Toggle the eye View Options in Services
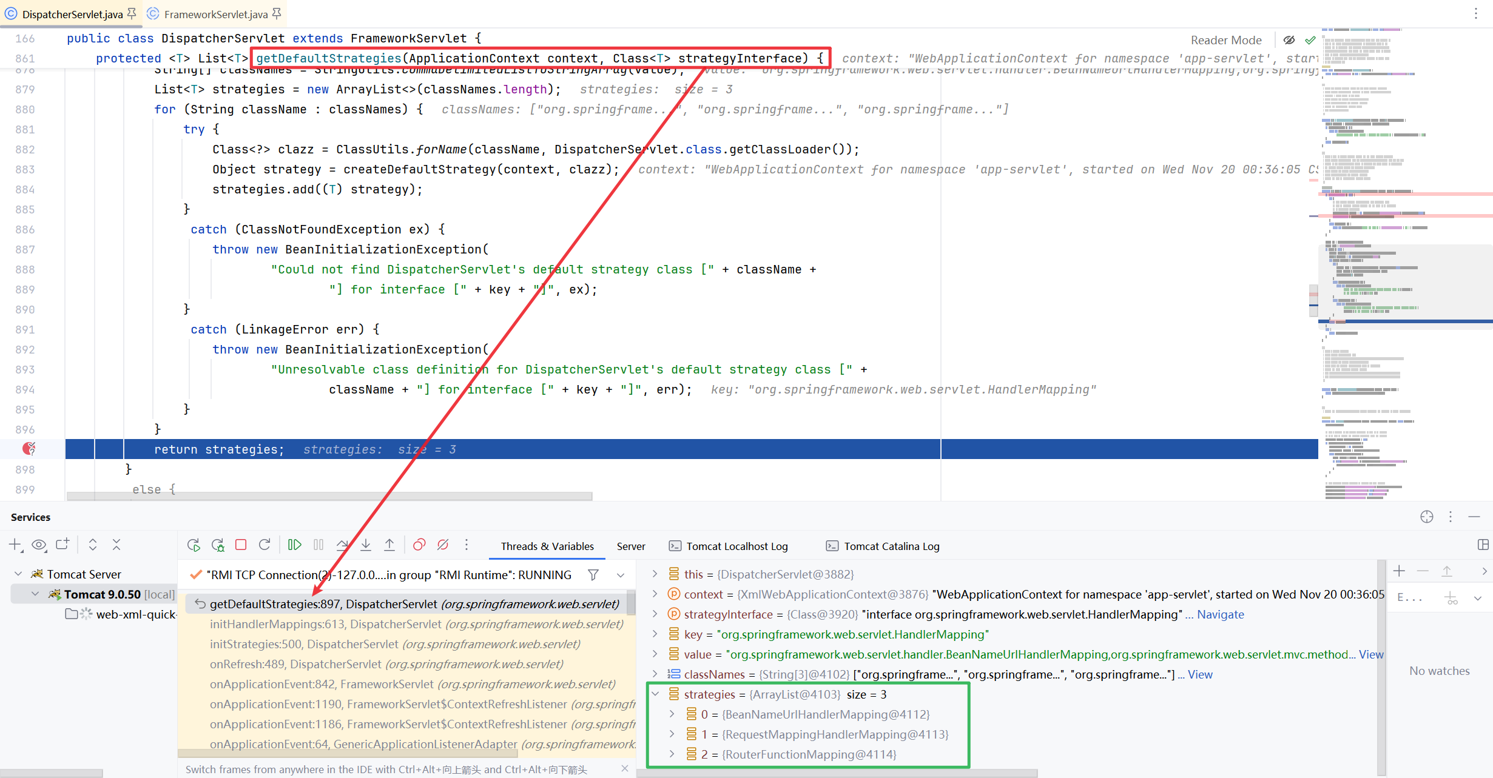The image size is (1493, 778). (39, 545)
